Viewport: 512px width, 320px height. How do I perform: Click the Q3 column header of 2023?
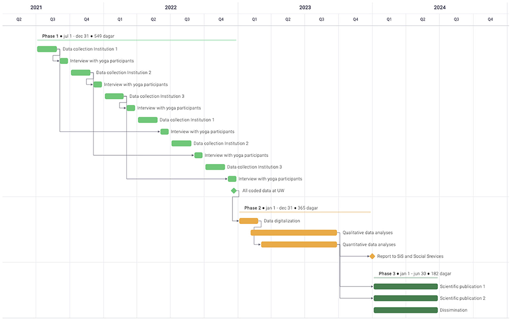click(322, 19)
